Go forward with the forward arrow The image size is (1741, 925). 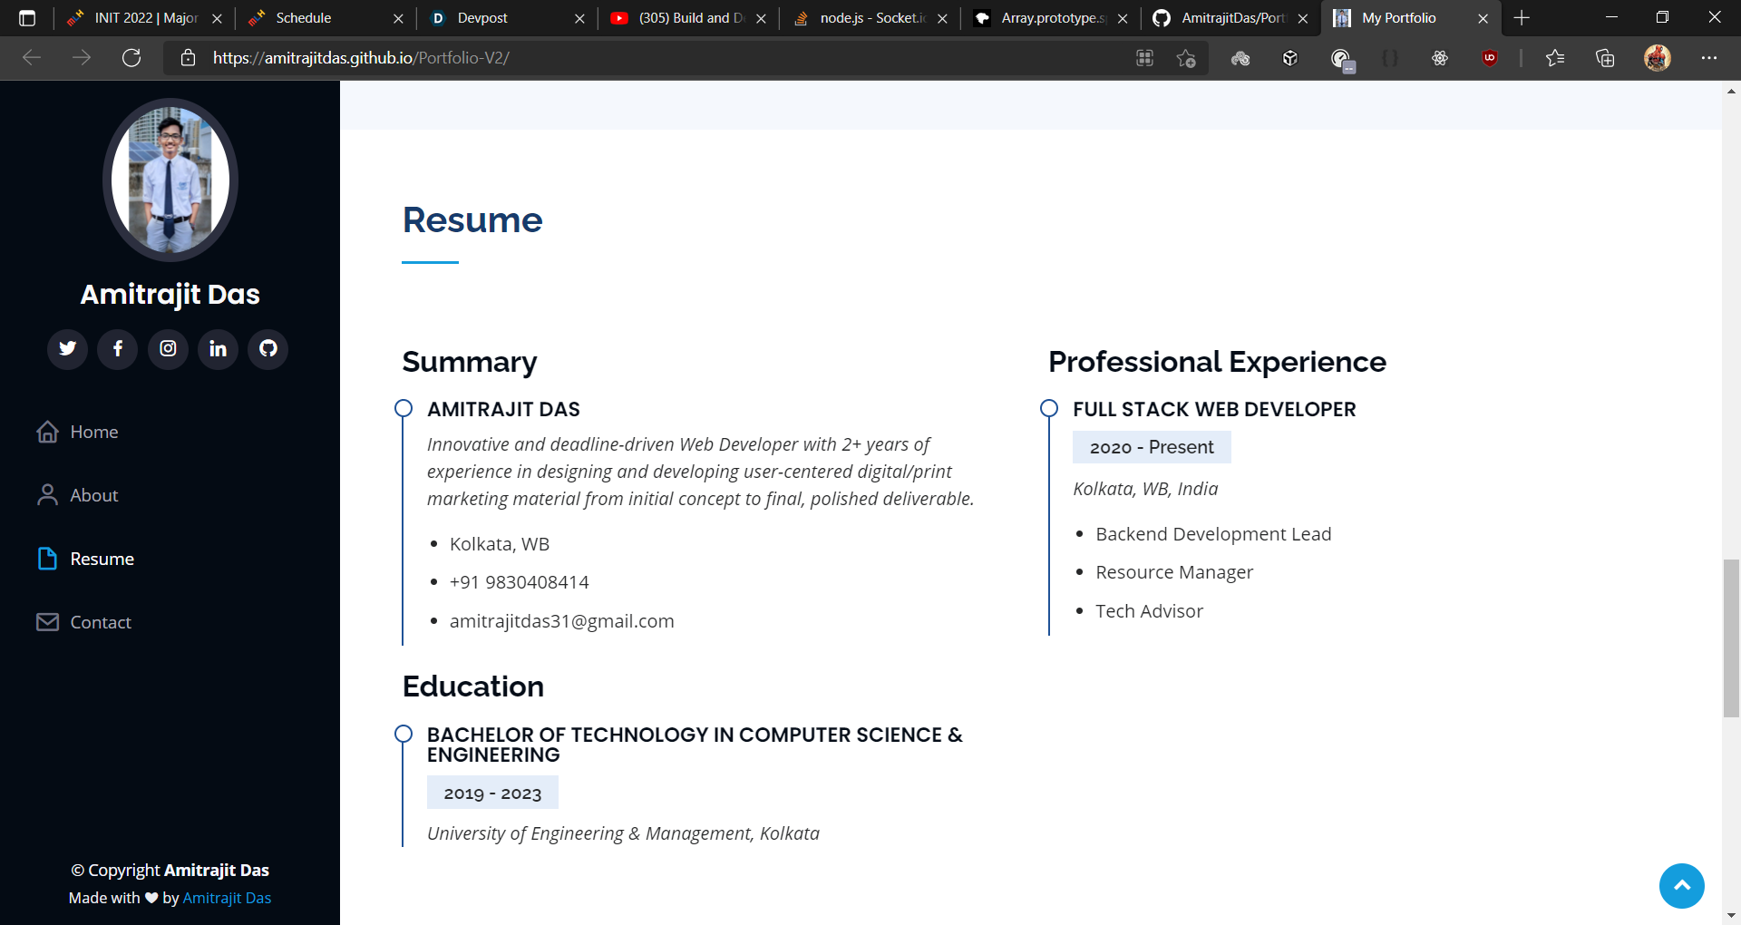click(82, 58)
